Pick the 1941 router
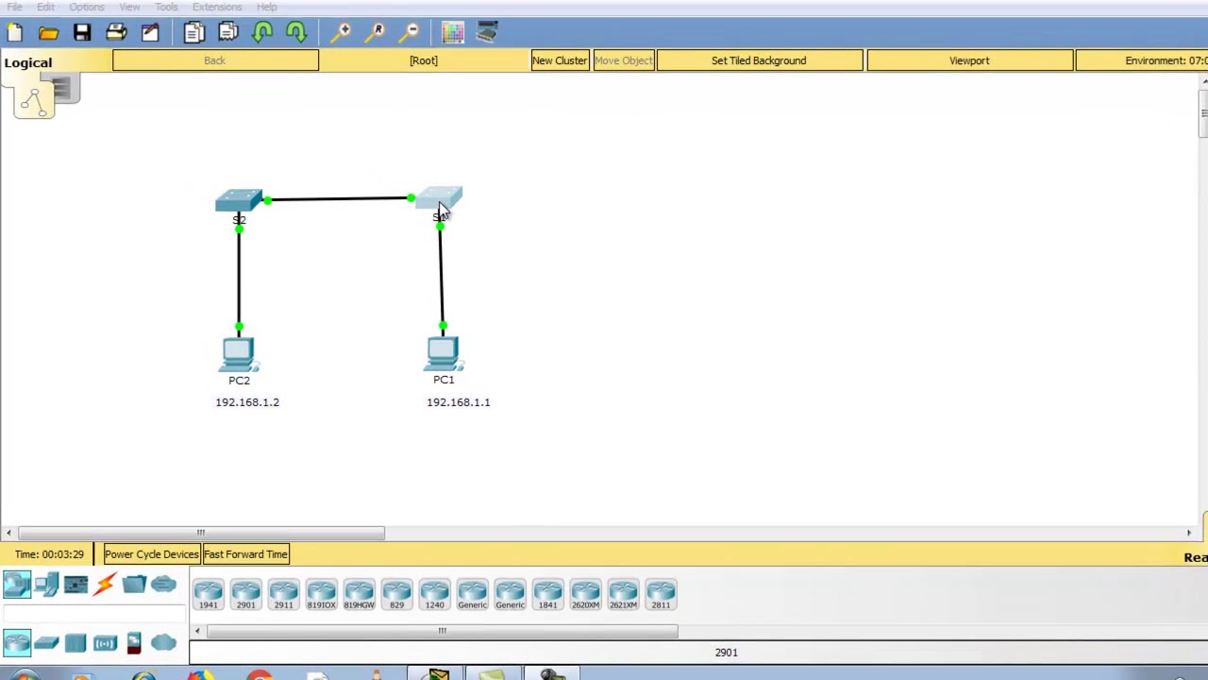1208x680 pixels. [x=208, y=594]
